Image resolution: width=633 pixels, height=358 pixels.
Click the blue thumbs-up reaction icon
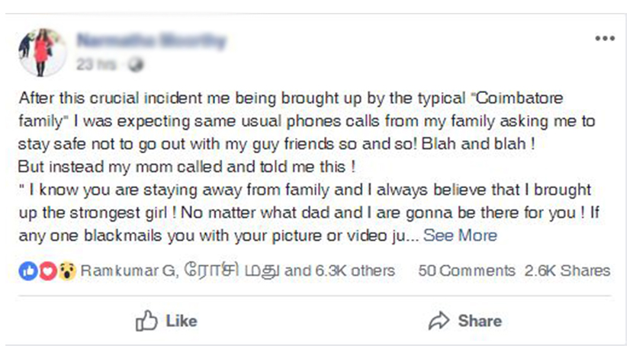coord(28,271)
